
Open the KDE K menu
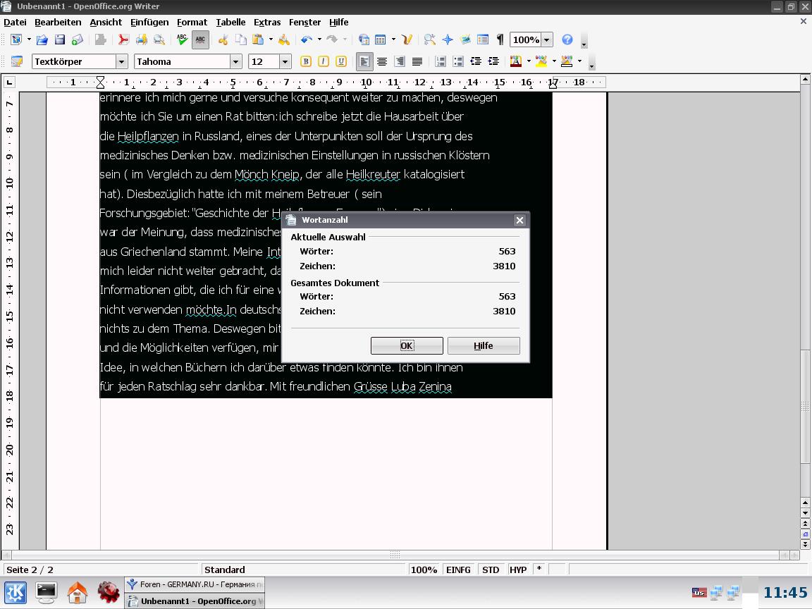point(16,593)
